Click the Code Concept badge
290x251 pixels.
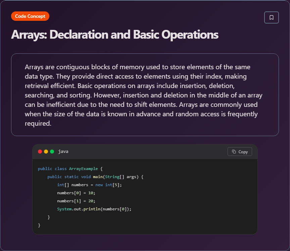click(30, 16)
